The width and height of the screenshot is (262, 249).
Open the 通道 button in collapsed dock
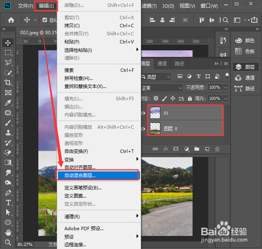245,78
